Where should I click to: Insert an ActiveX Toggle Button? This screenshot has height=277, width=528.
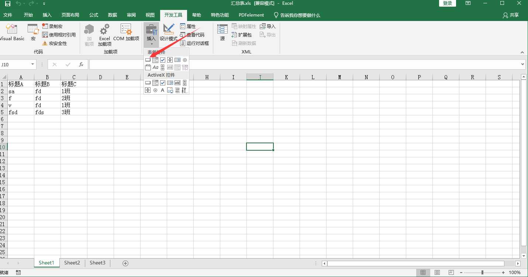177,90
